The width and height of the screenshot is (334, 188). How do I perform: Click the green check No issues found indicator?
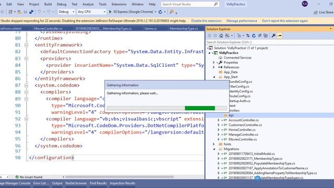[x=17, y=177]
